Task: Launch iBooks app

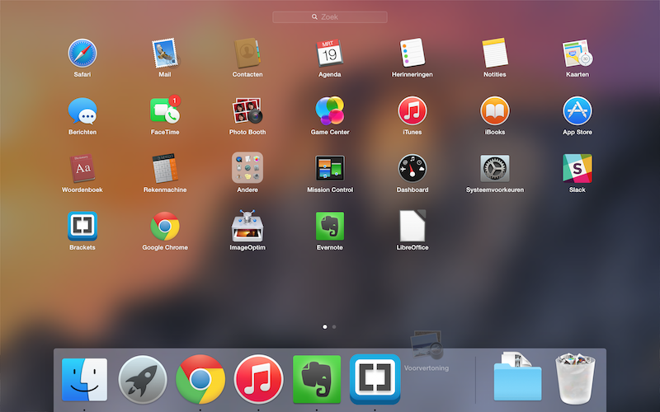Action: 494,110
